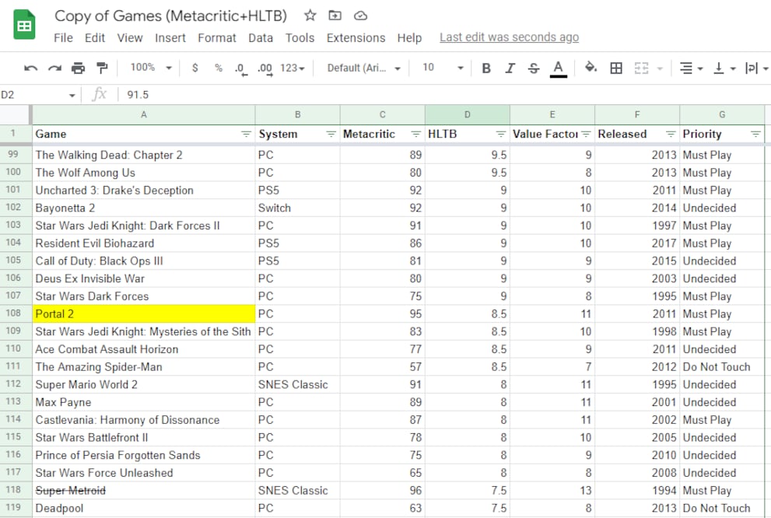The width and height of the screenshot is (771, 518).
Task: Open the HLTB column filter
Action: click(501, 135)
